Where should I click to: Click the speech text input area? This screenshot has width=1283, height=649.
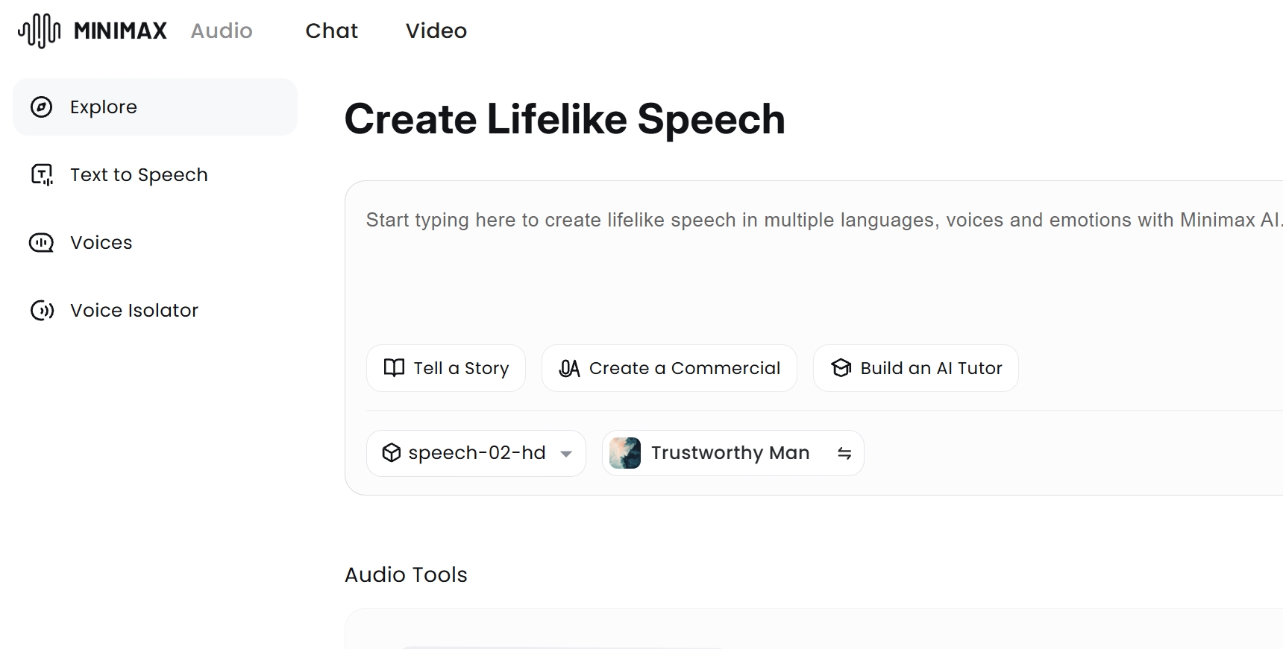click(813, 261)
